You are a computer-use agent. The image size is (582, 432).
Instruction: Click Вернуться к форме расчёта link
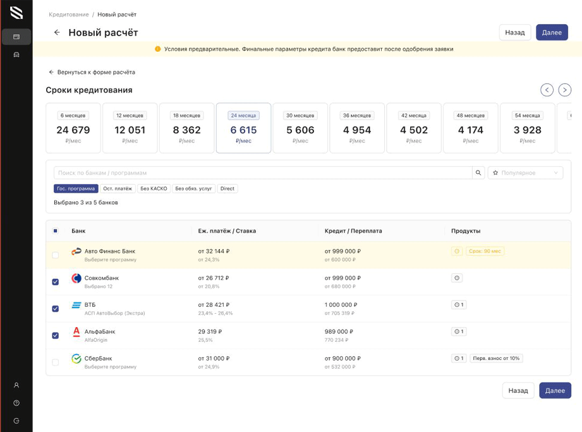[x=92, y=72]
